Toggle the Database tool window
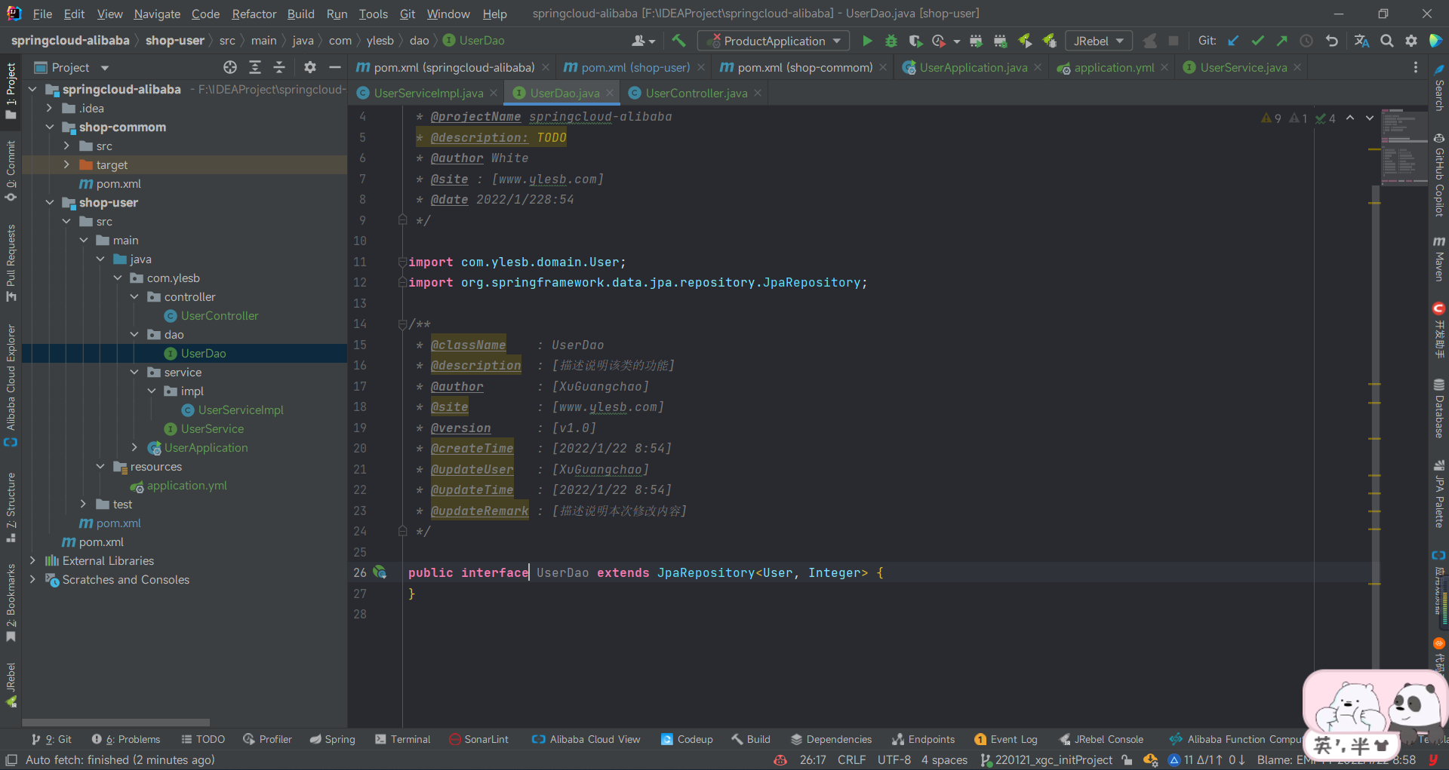The image size is (1449, 770). click(1438, 409)
